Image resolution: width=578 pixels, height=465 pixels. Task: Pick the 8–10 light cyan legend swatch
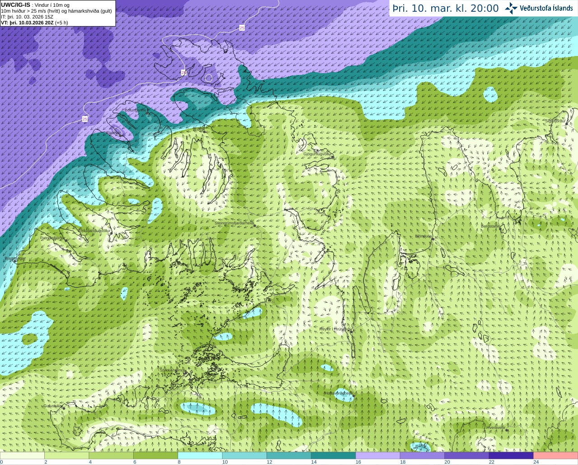(200, 456)
